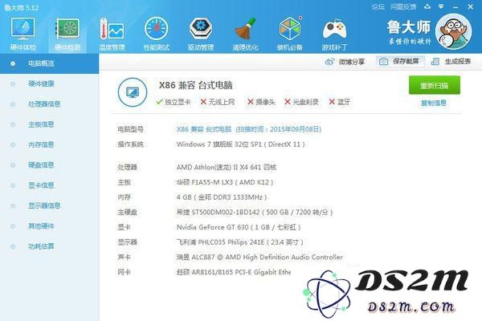Click the AMD Athlon II X4 641 processor text
This screenshot has width=482, height=321.
[x=227, y=167]
